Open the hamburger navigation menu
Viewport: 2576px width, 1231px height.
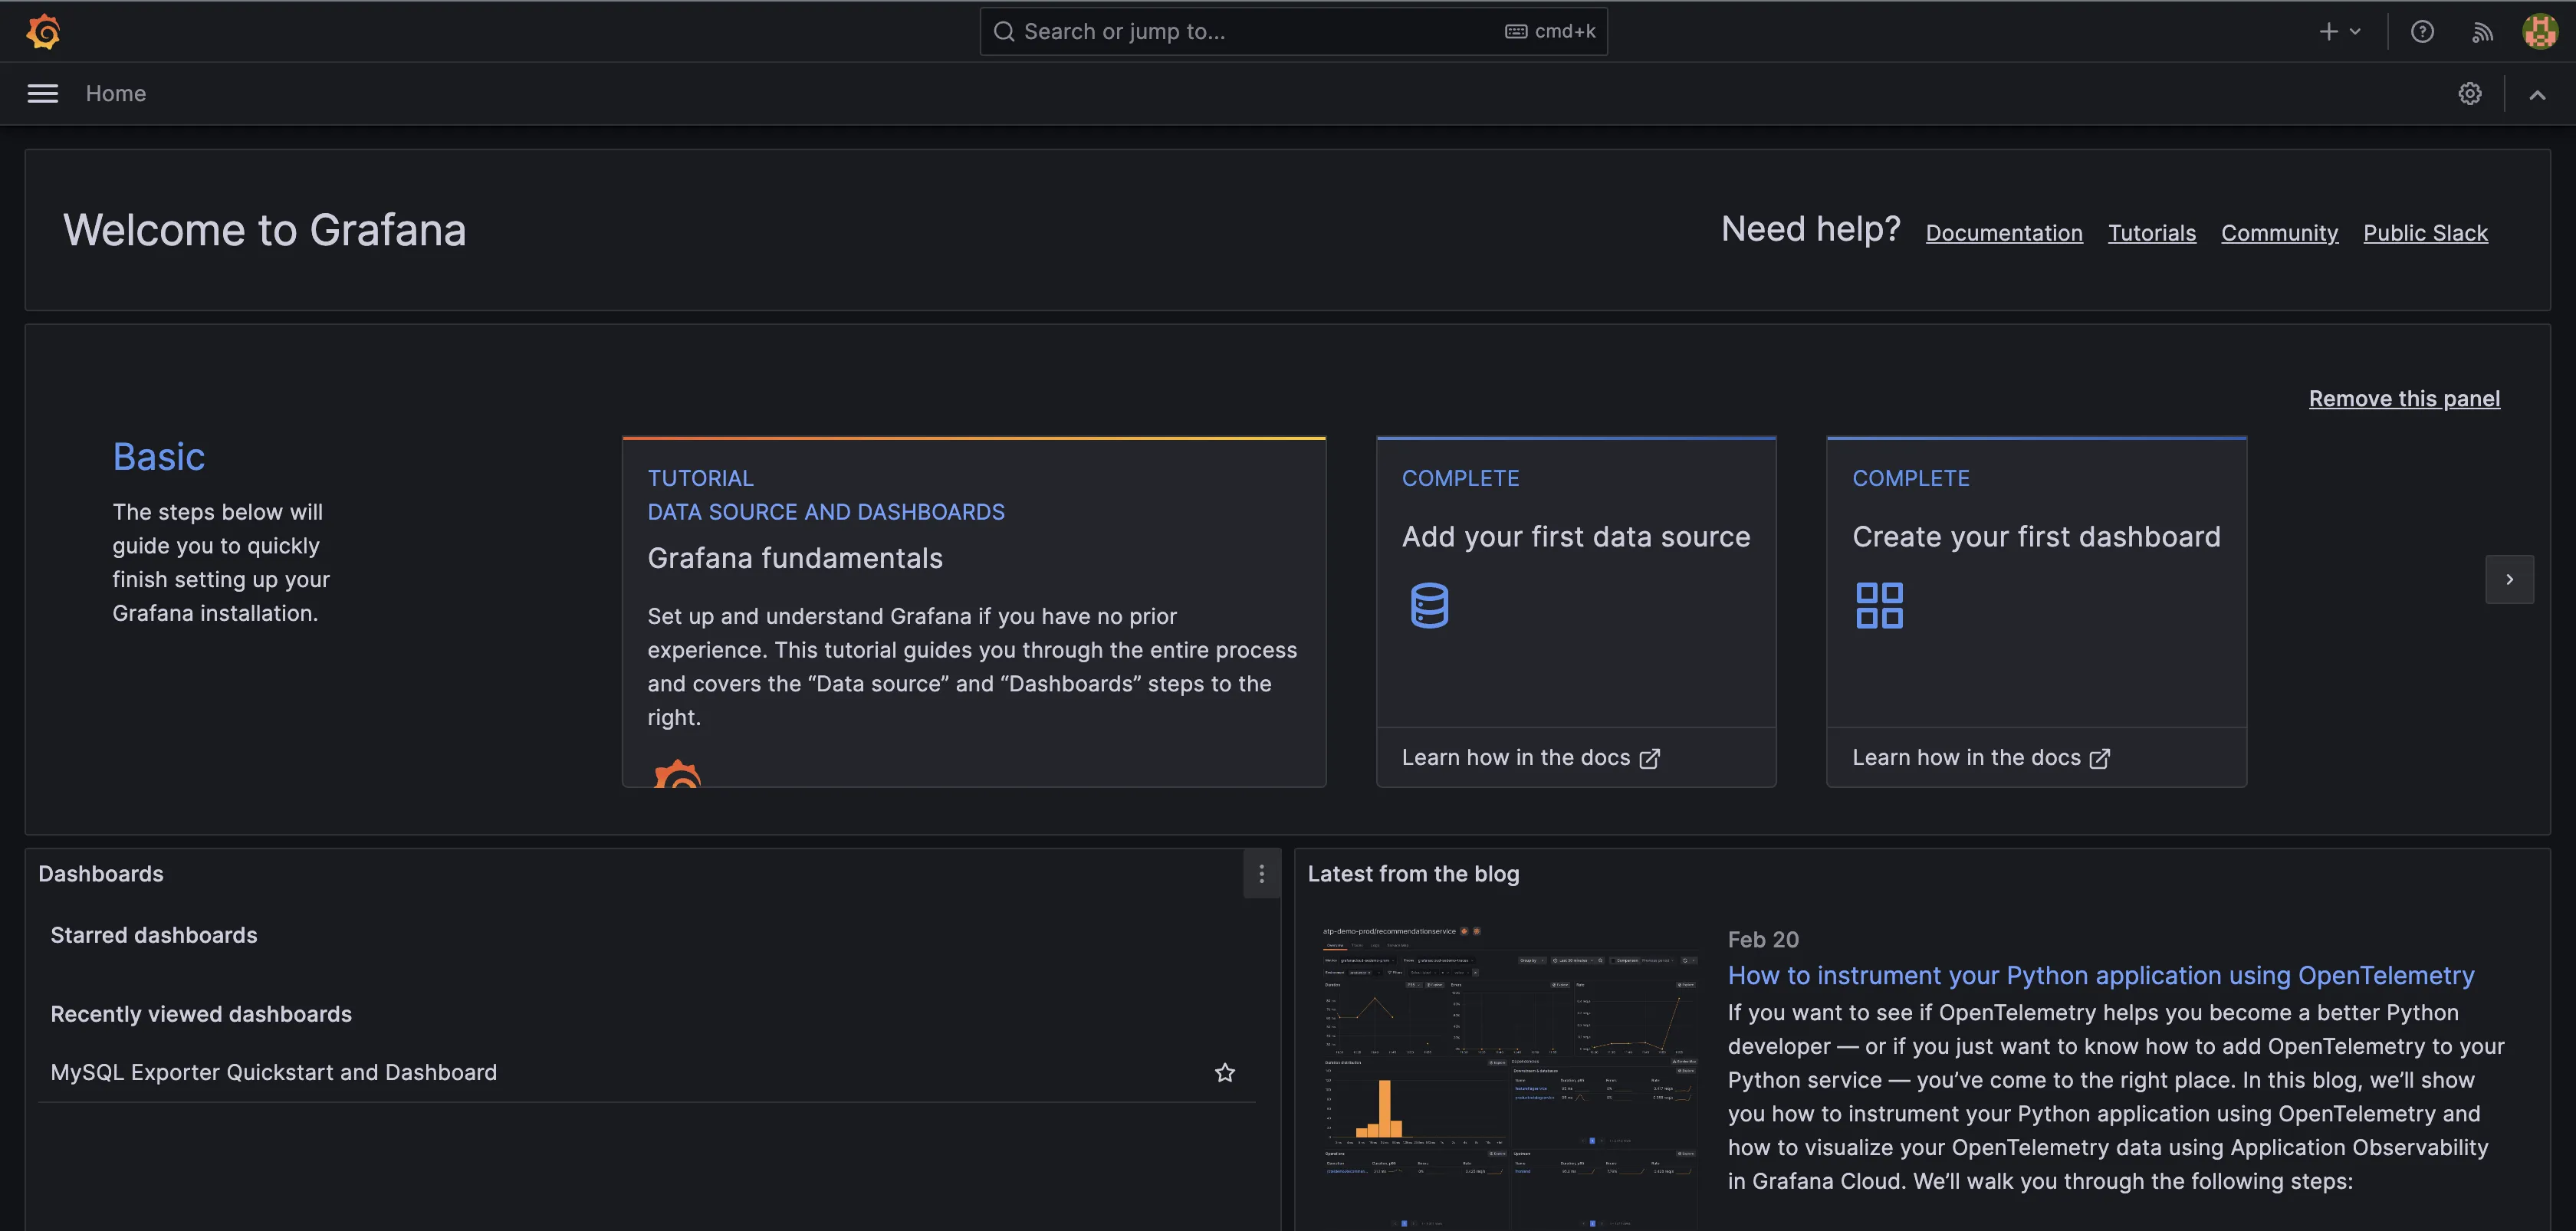pos(42,93)
